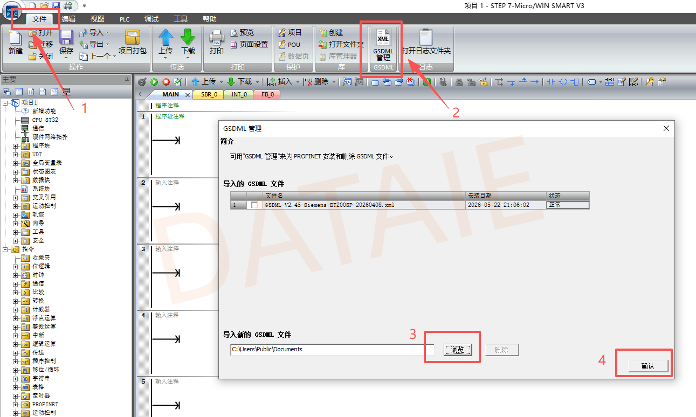Click 打开文件夹 library item
This screenshot has height=417, width=696.
(341, 44)
